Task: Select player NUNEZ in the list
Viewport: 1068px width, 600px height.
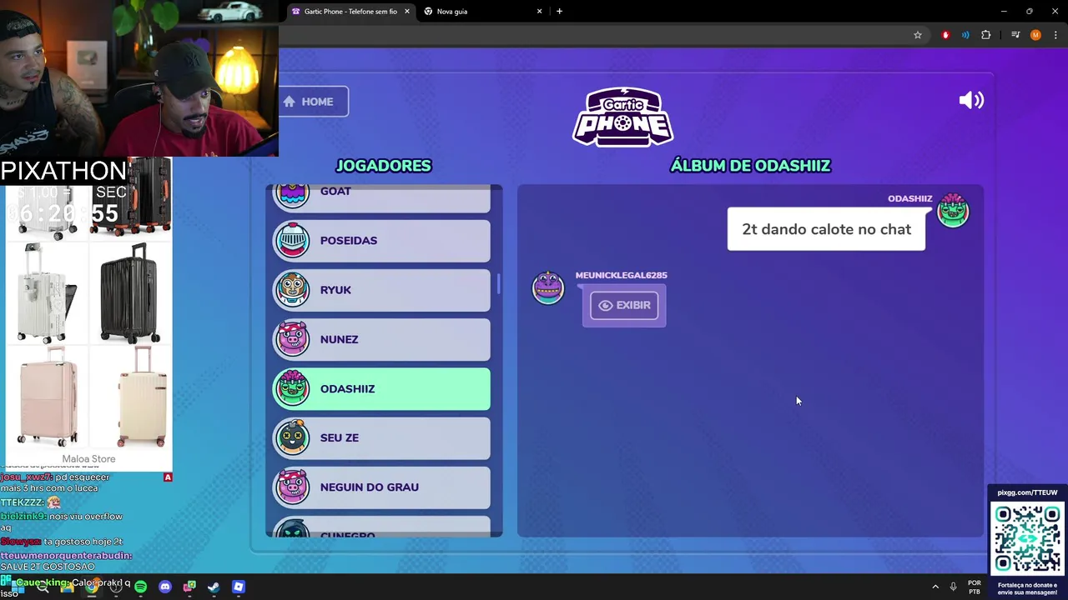Action: 382,339
